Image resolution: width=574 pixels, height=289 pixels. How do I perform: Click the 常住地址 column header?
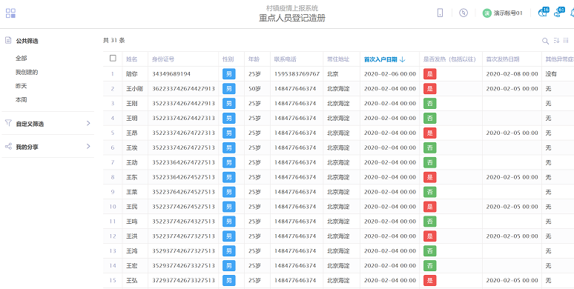338,59
